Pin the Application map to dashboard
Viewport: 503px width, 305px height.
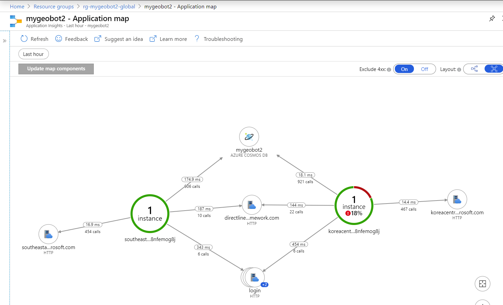tap(492, 18)
